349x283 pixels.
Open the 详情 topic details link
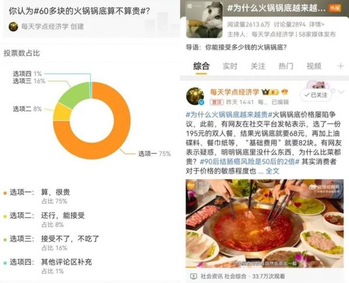coord(317,24)
